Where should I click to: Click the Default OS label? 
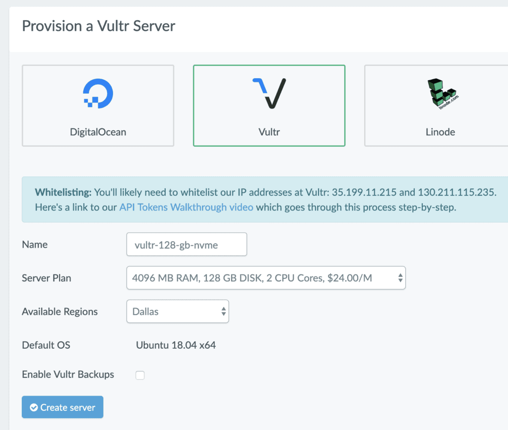pos(46,345)
